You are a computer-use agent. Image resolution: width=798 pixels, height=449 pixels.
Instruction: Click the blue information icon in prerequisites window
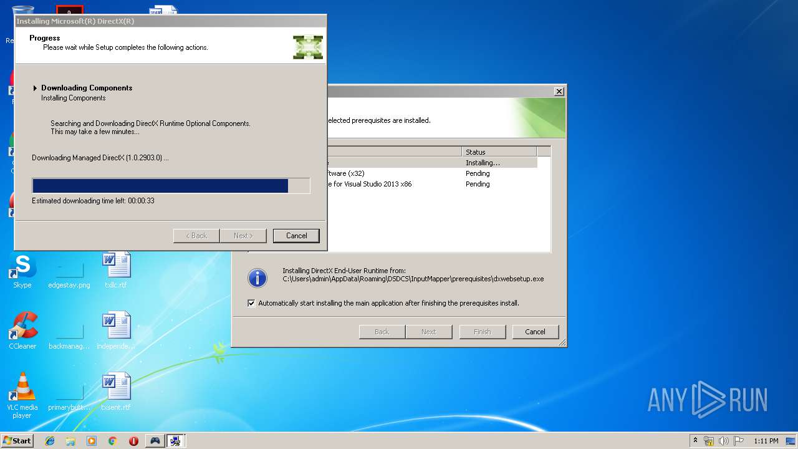pos(257,278)
